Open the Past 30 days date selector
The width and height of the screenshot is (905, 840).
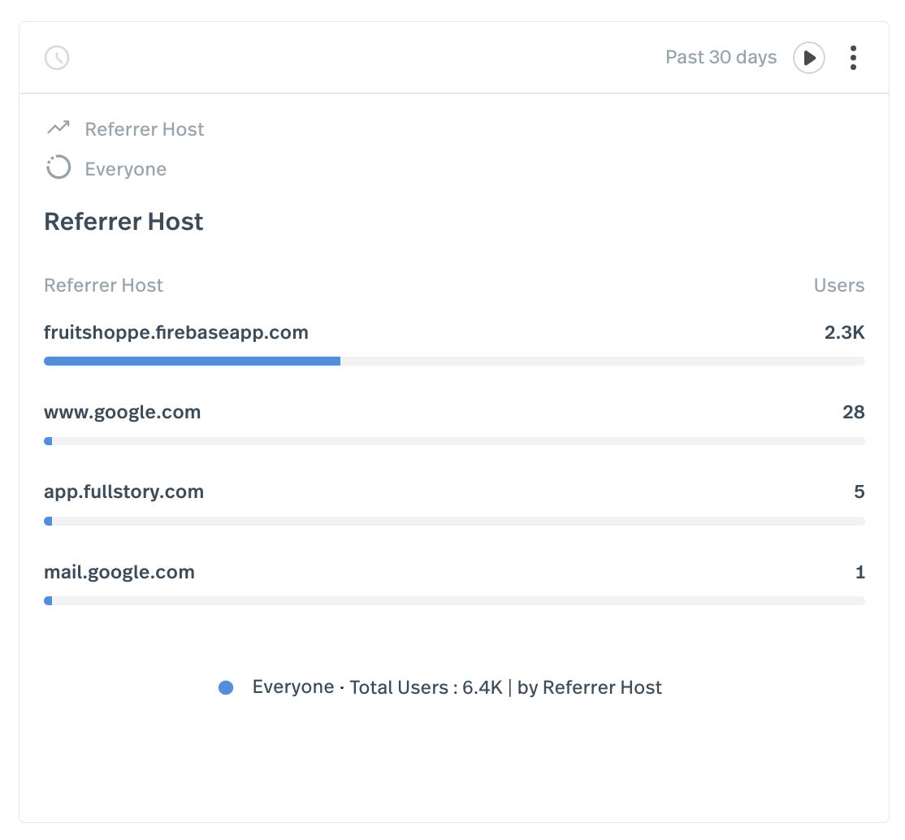coord(721,57)
